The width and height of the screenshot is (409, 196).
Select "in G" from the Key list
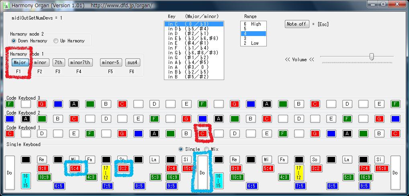(x=194, y=58)
